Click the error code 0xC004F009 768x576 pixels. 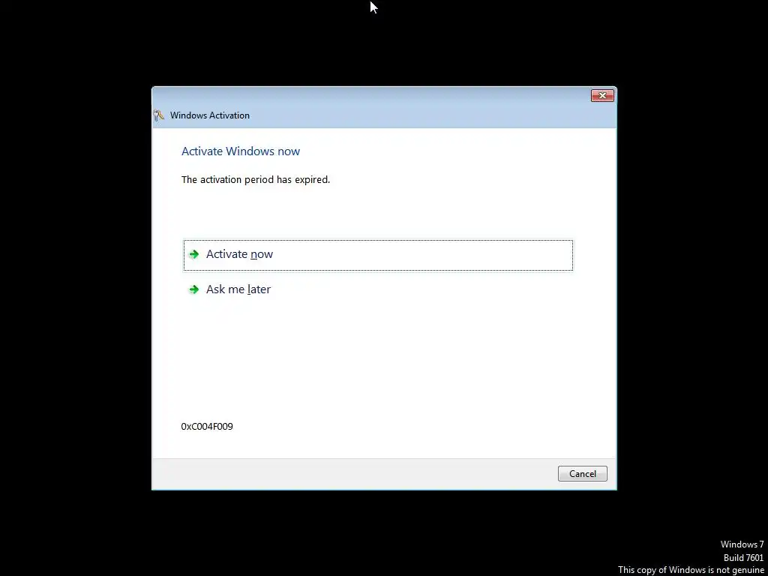[x=207, y=427]
